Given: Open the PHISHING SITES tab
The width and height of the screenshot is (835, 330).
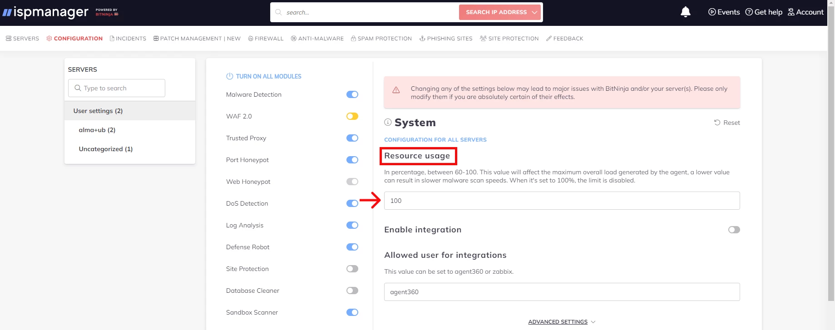Looking at the screenshot, I should coord(446,39).
